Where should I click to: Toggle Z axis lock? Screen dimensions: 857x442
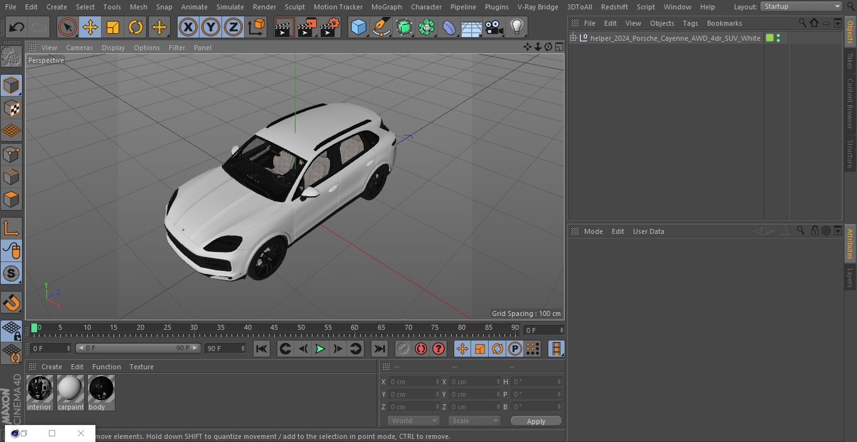tap(233, 28)
